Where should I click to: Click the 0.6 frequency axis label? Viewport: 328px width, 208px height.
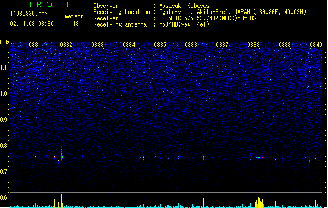(5, 198)
